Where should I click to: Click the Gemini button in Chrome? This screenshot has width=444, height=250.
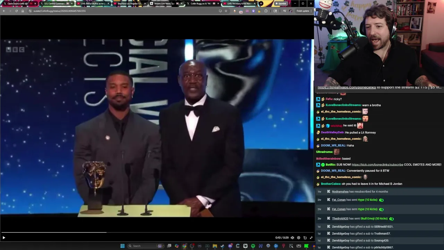coord(281,3)
